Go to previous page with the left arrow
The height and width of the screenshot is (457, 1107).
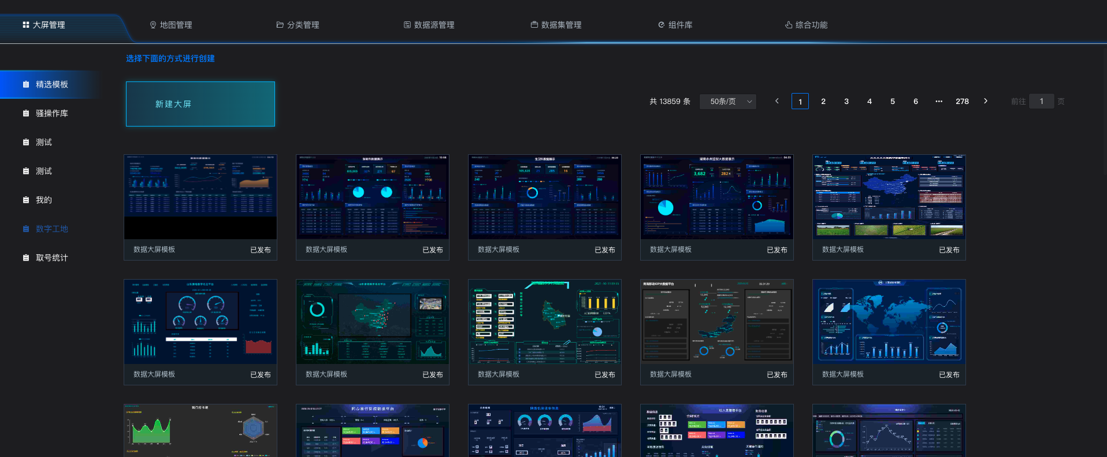click(777, 101)
